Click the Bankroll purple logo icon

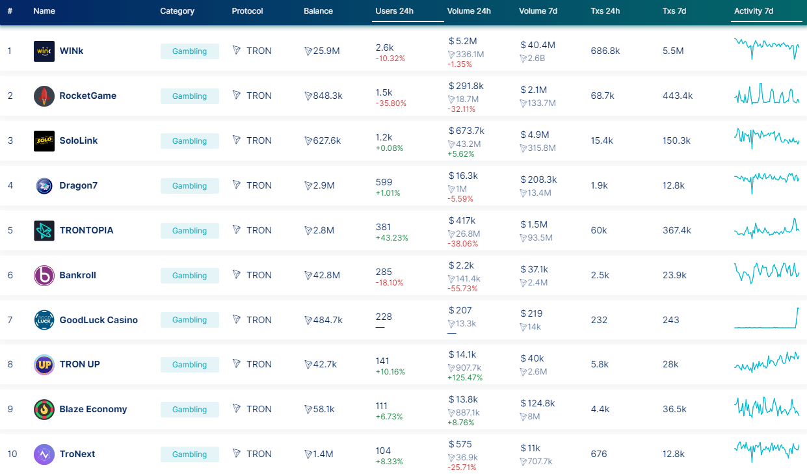(x=44, y=276)
